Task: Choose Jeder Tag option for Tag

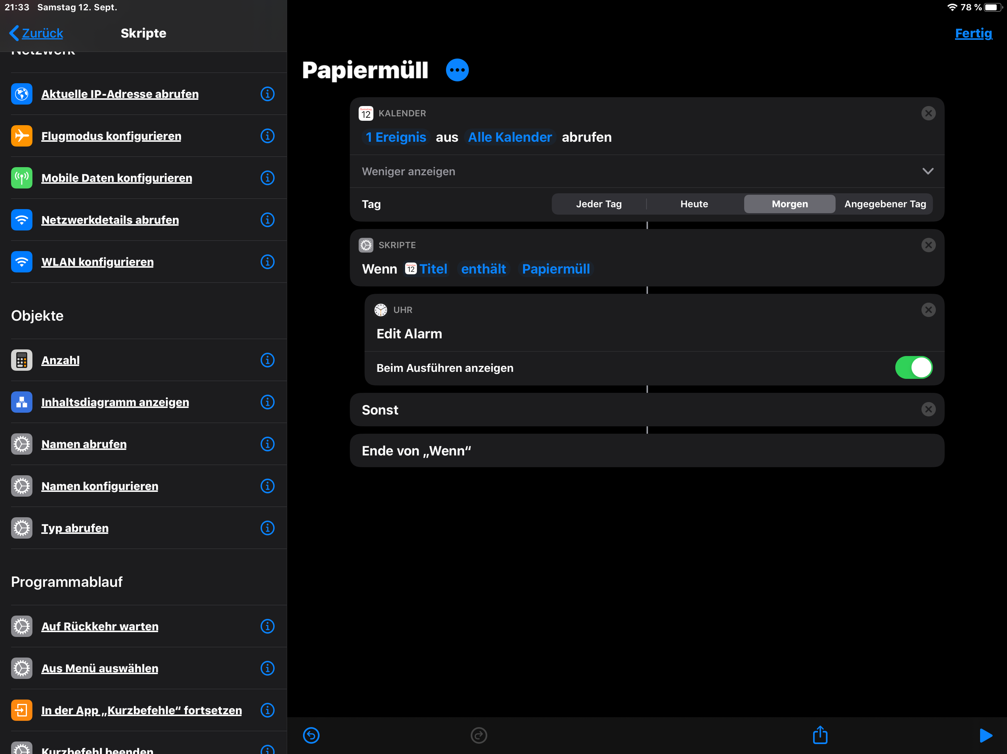Action: (599, 204)
